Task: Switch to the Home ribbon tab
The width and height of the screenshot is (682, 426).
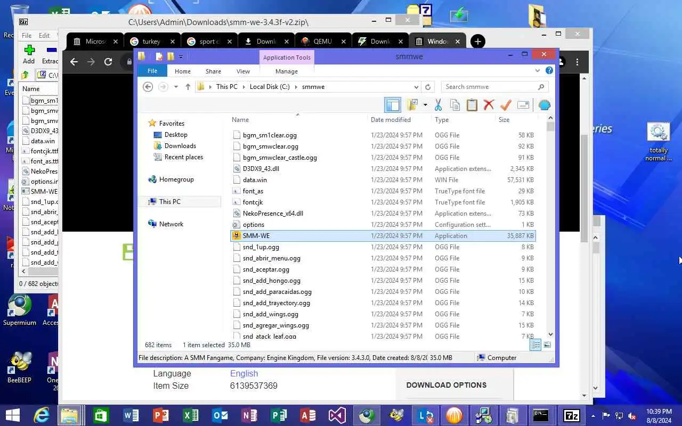Action: coord(182,71)
